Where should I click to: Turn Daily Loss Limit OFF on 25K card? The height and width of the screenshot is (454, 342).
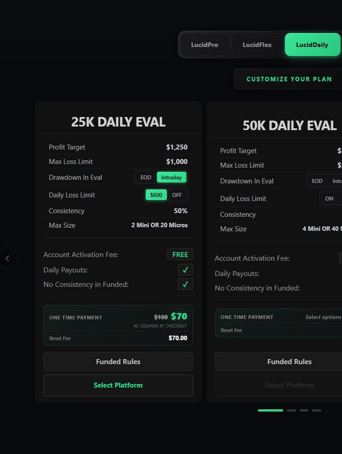click(177, 195)
